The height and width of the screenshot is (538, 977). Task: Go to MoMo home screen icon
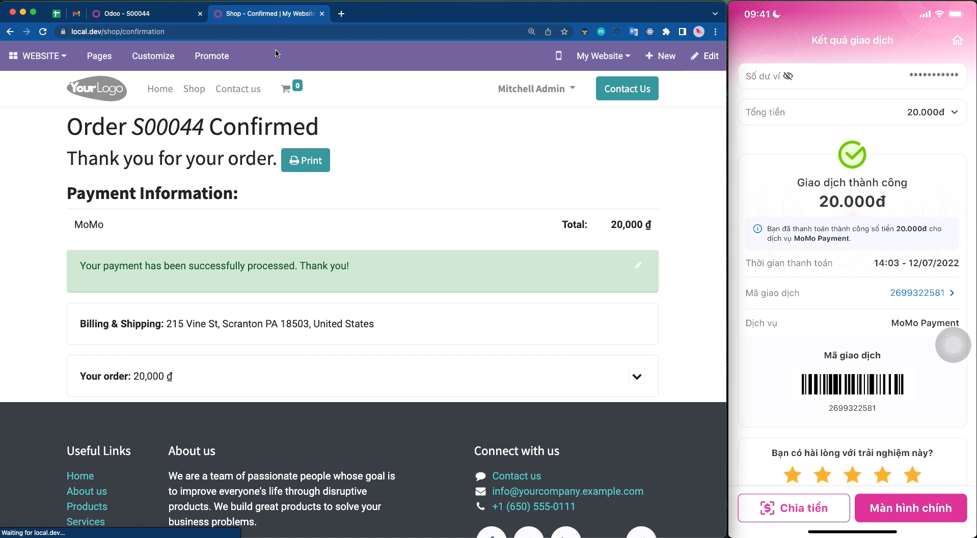(958, 40)
